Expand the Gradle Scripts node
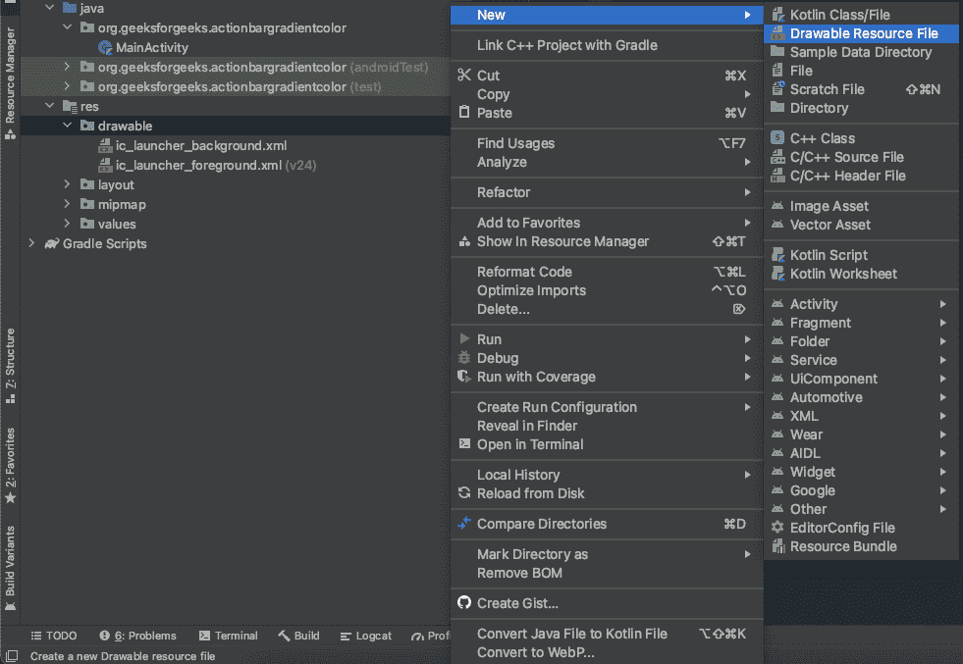 [31, 243]
